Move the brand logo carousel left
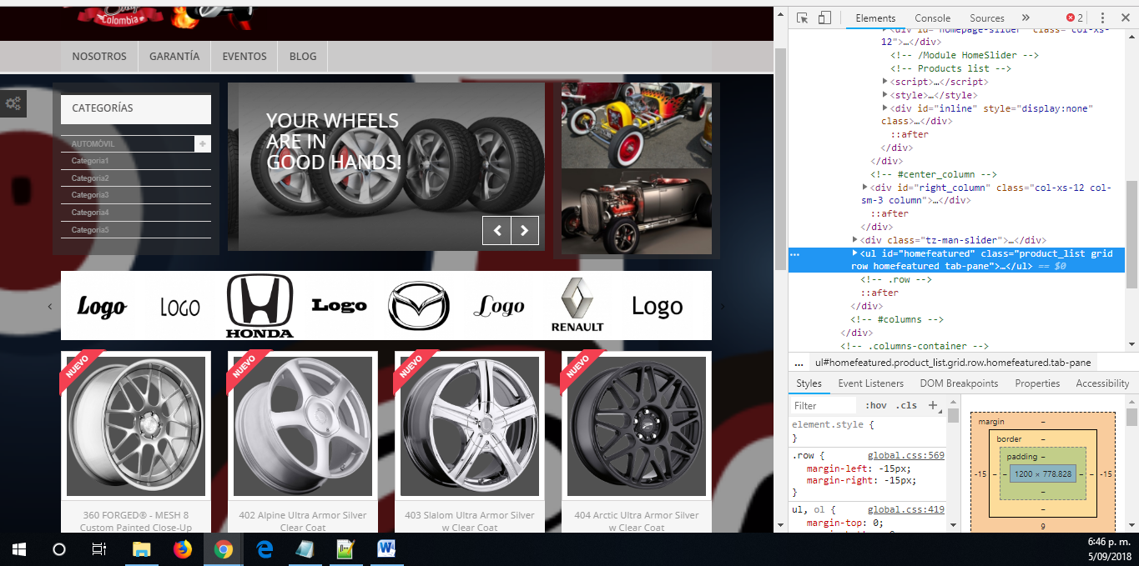Screen dimensions: 1139x566 point(49,307)
